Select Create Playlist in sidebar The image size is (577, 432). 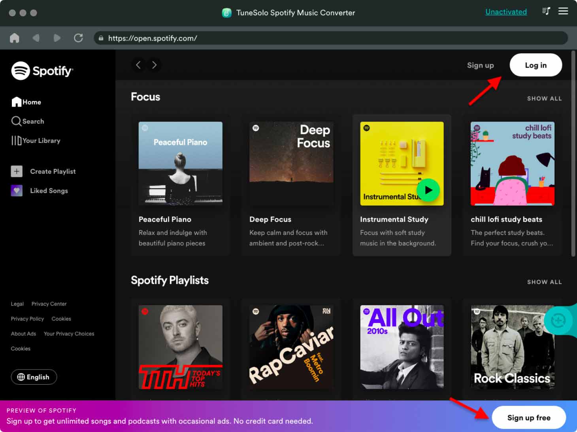point(43,171)
